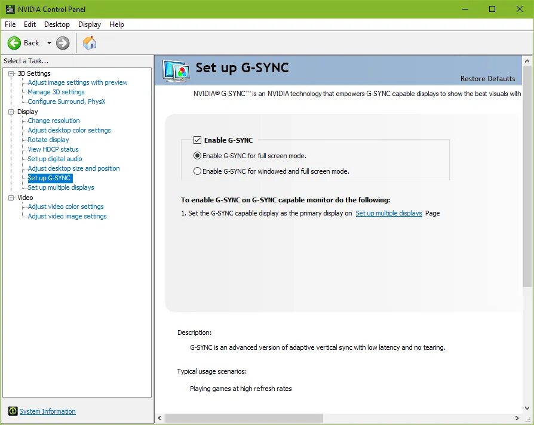Click the vertical scrollbar up arrow
Image resolution: width=534 pixels, height=425 pixels.
coord(527,61)
